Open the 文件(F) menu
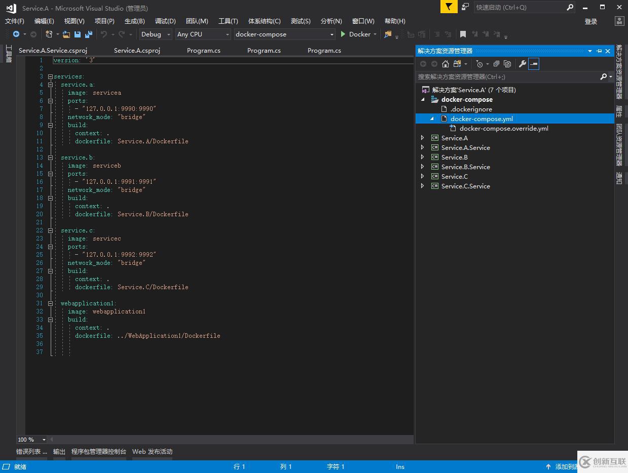This screenshot has width=628, height=473. coord(15,21)
